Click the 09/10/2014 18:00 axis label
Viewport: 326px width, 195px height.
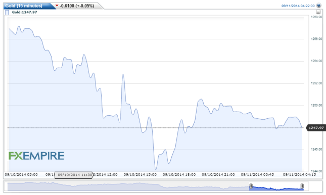point(179,175)
